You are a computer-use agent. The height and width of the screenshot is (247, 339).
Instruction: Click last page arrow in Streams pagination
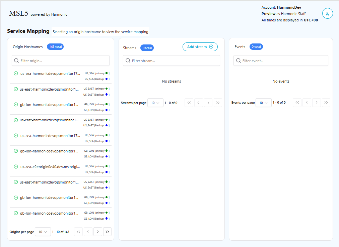pos(218,103)
